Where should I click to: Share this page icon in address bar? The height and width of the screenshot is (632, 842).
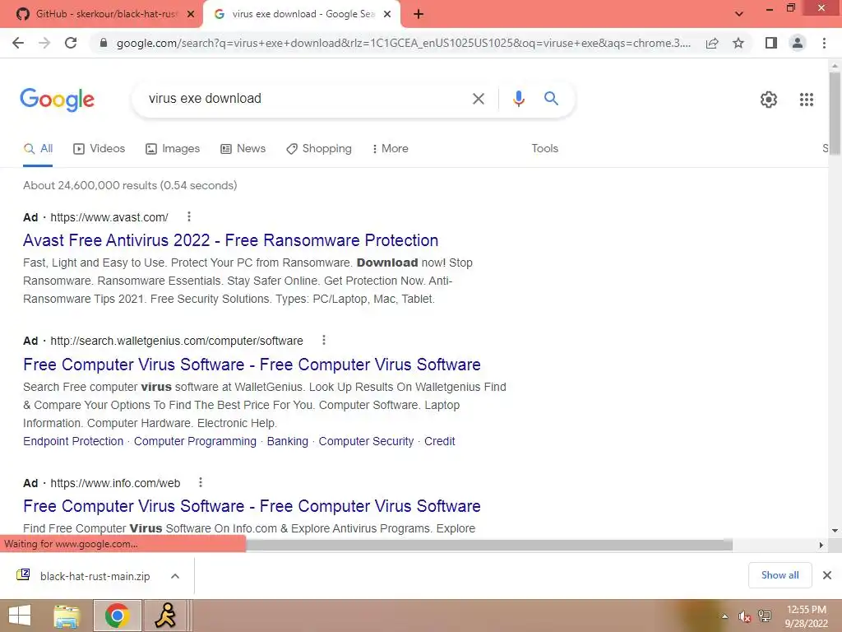[712, 43]
